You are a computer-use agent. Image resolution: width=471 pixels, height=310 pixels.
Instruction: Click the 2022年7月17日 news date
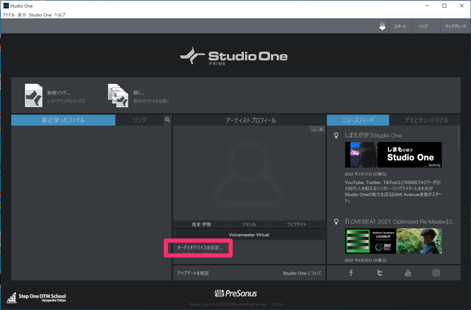(366, 174)
